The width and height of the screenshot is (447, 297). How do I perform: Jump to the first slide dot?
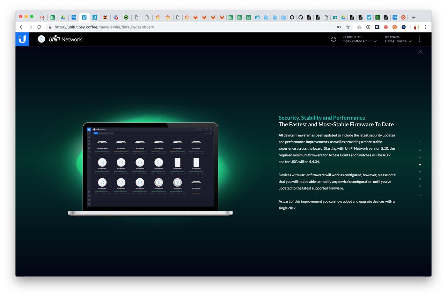(420, 150)
